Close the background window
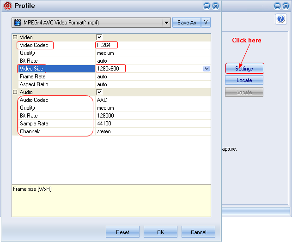Viewport: 292px width, 242px height. pos(286,6)
